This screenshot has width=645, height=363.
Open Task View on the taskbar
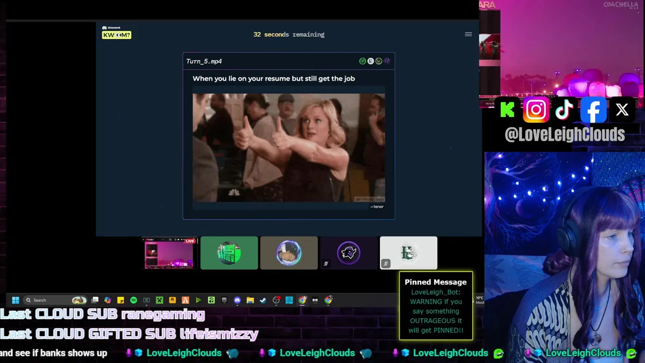click(x=95, y=300)
